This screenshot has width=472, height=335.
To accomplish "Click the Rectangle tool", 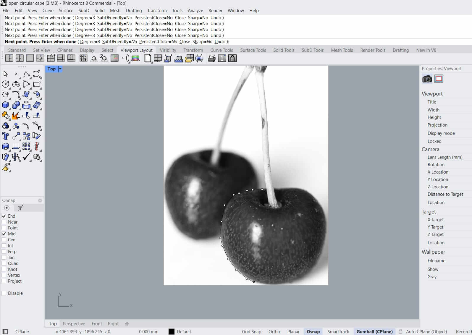I will point(37,84).
